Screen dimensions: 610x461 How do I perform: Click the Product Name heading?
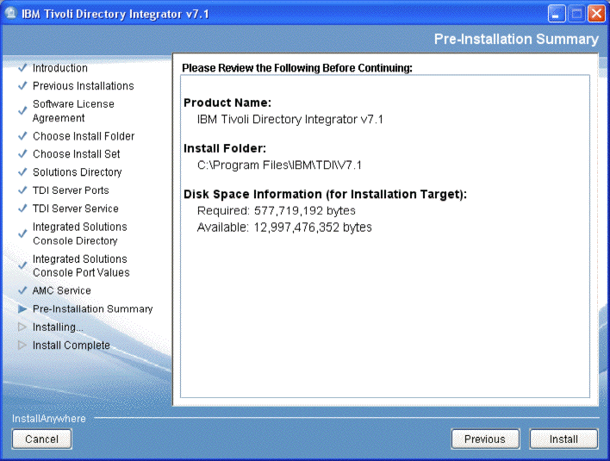click(x=227, y=103)
